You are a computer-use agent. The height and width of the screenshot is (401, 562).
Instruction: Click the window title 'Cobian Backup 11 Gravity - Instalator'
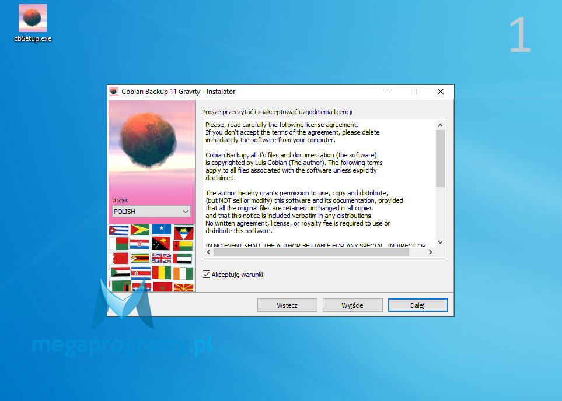click(x=178, y=92)
